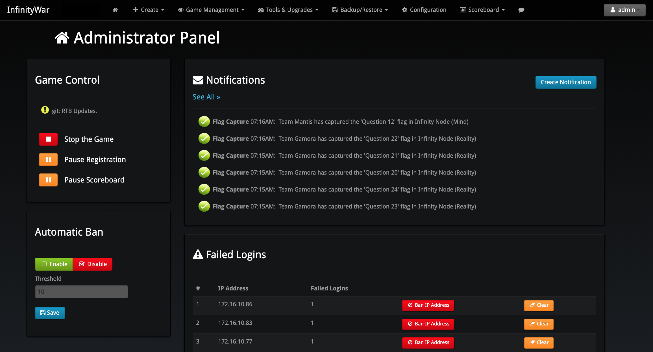This screenshot has width=653, height=352.
Task: Click the checkmark icon beside Team Mantis flag capture
Action: 204,121
